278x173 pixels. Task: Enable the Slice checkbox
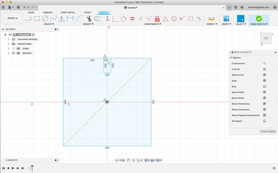pos(265,86)
